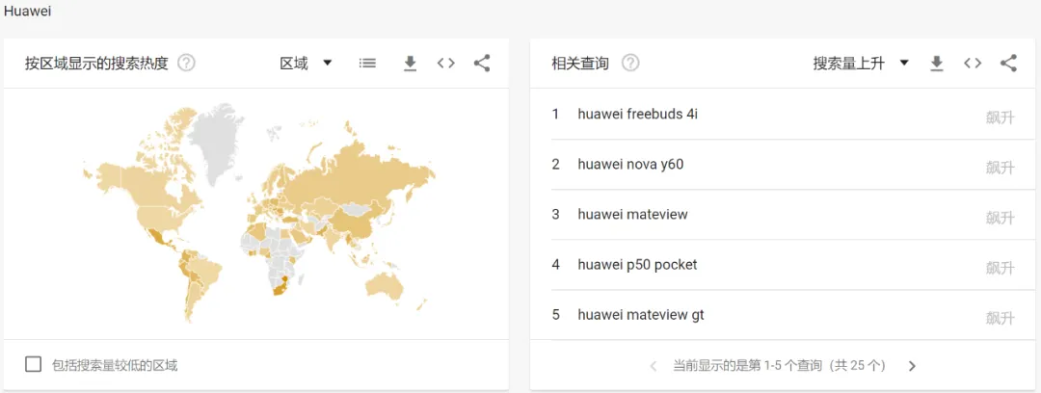Download region interest data as CSV
This screenshot has width=1041, height=393.
[x=411, y=64]
